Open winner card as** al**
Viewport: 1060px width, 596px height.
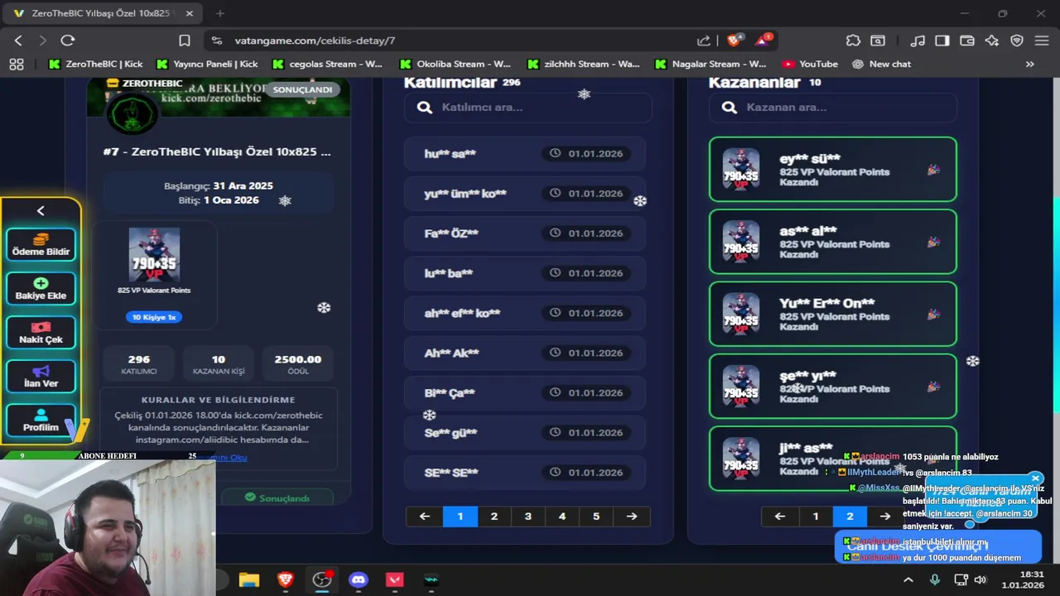(833, 242)
